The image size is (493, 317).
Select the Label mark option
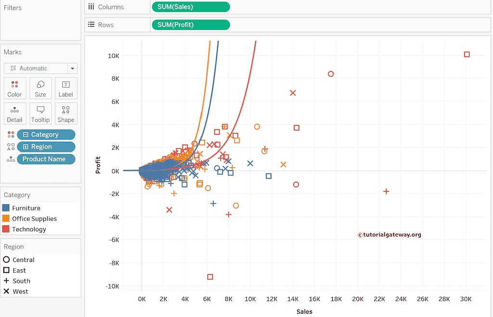tap(66, 88)
